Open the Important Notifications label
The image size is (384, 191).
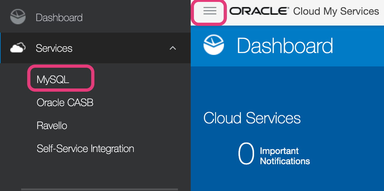[285, 156]
